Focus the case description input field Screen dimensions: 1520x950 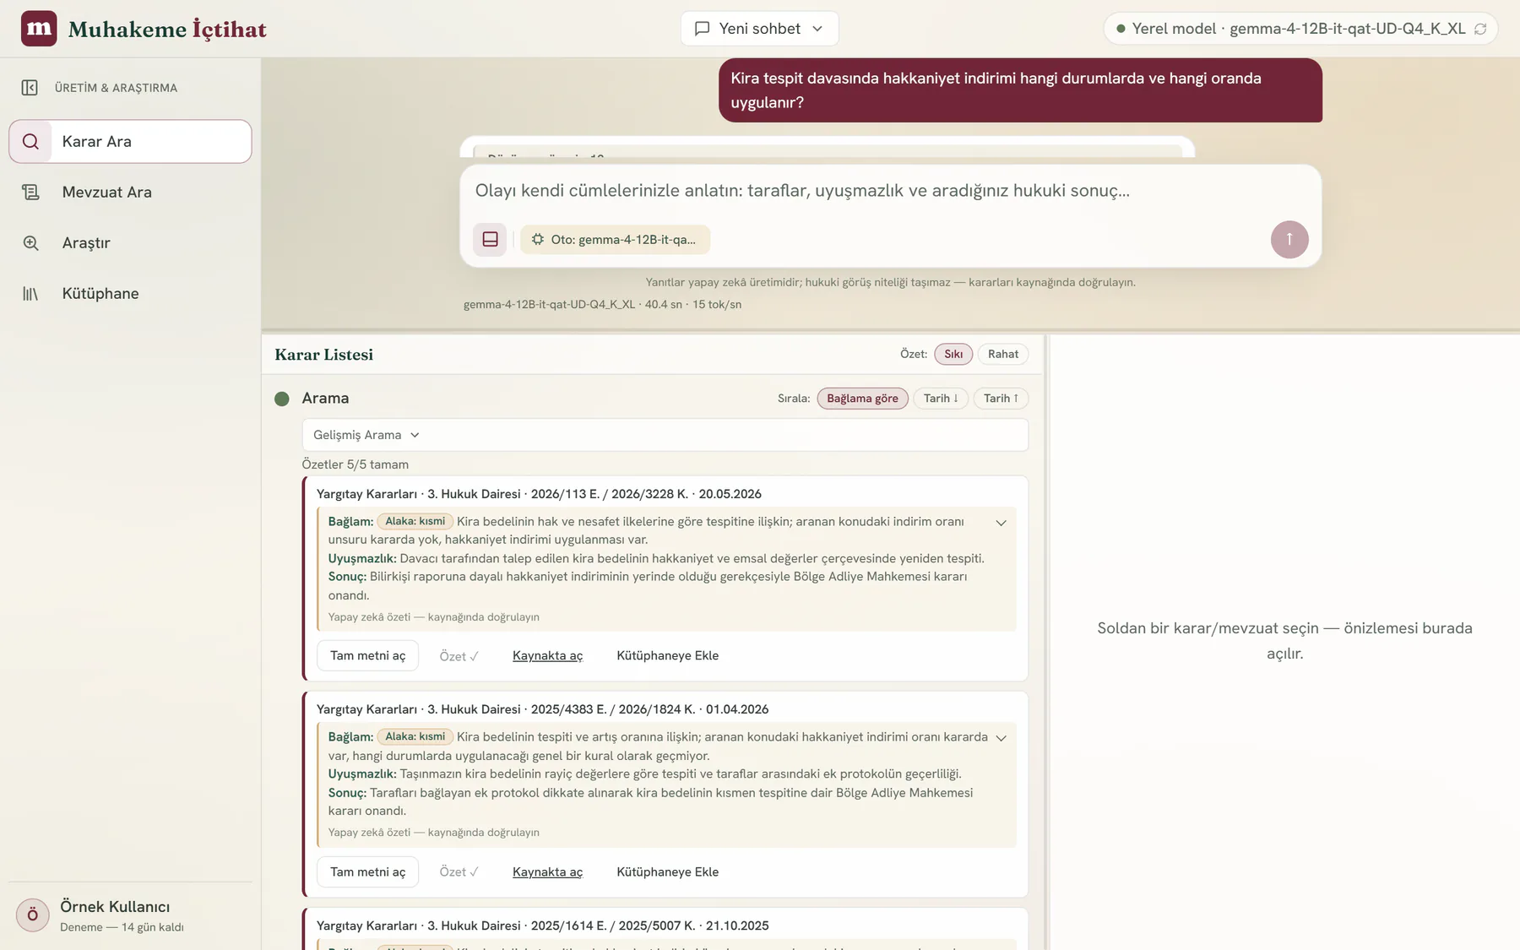(890, 191)
